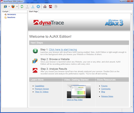Click the Getting Started video thumbnail
Screen dimensions: 134x113
pyautogui.click(x=79, y=91)
